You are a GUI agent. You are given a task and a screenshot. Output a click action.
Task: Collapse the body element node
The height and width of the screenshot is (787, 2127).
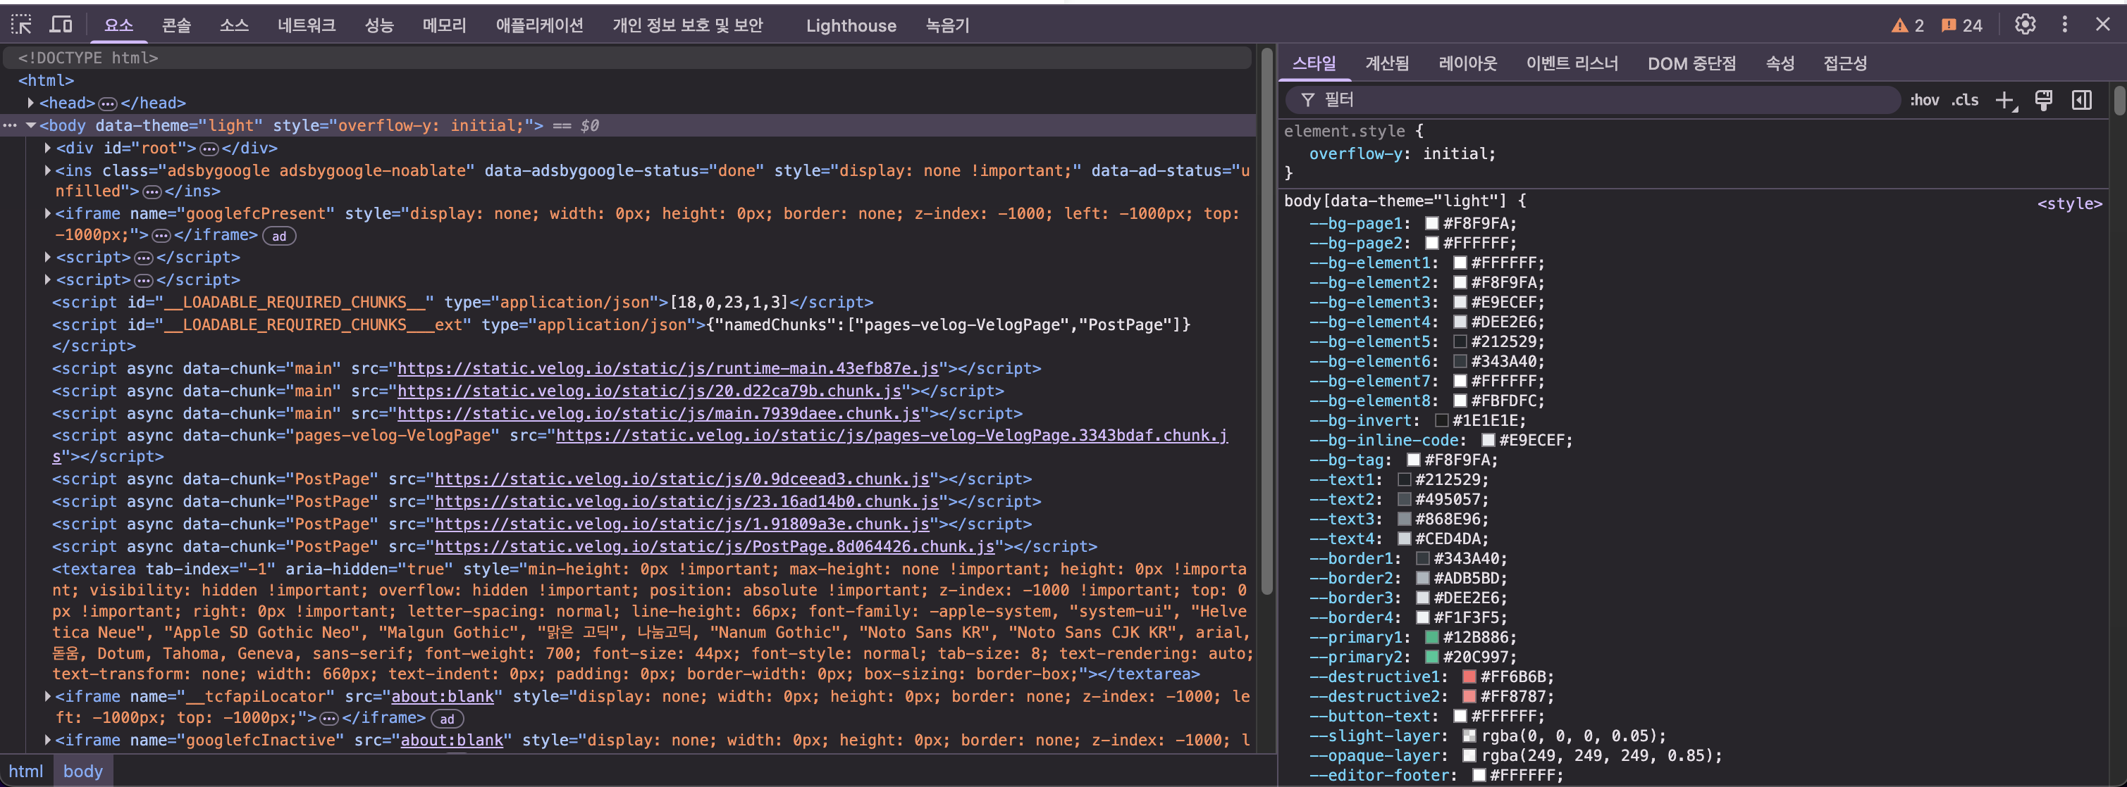coord(30,126)
